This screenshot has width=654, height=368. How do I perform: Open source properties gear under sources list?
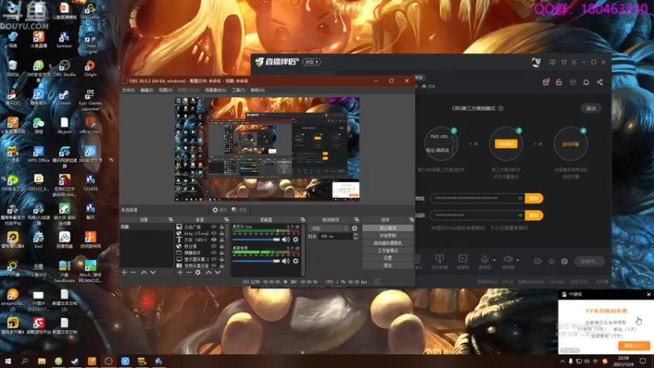(x=198, y=272)
